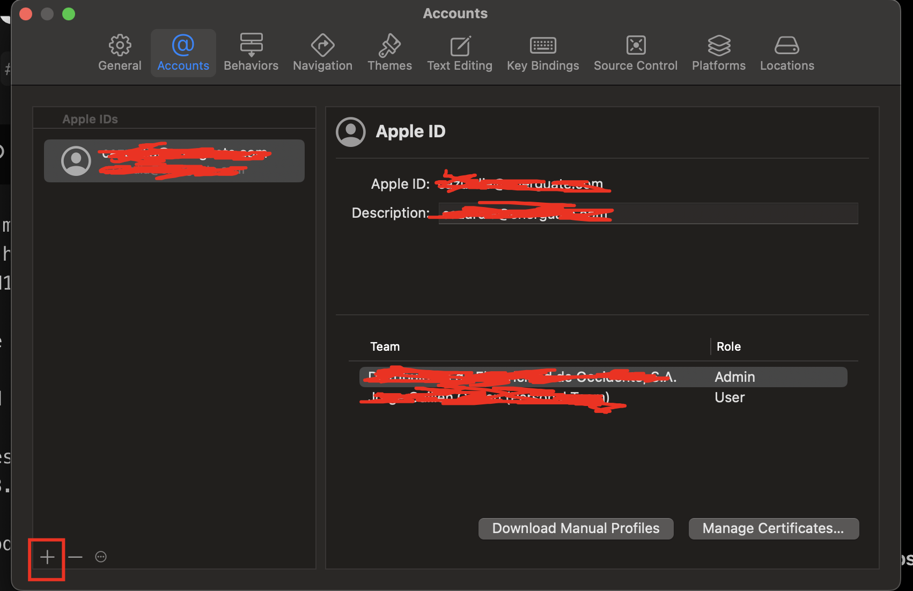Click the Team column header
This screenshot has height=591, width=913.
(385, 347)
